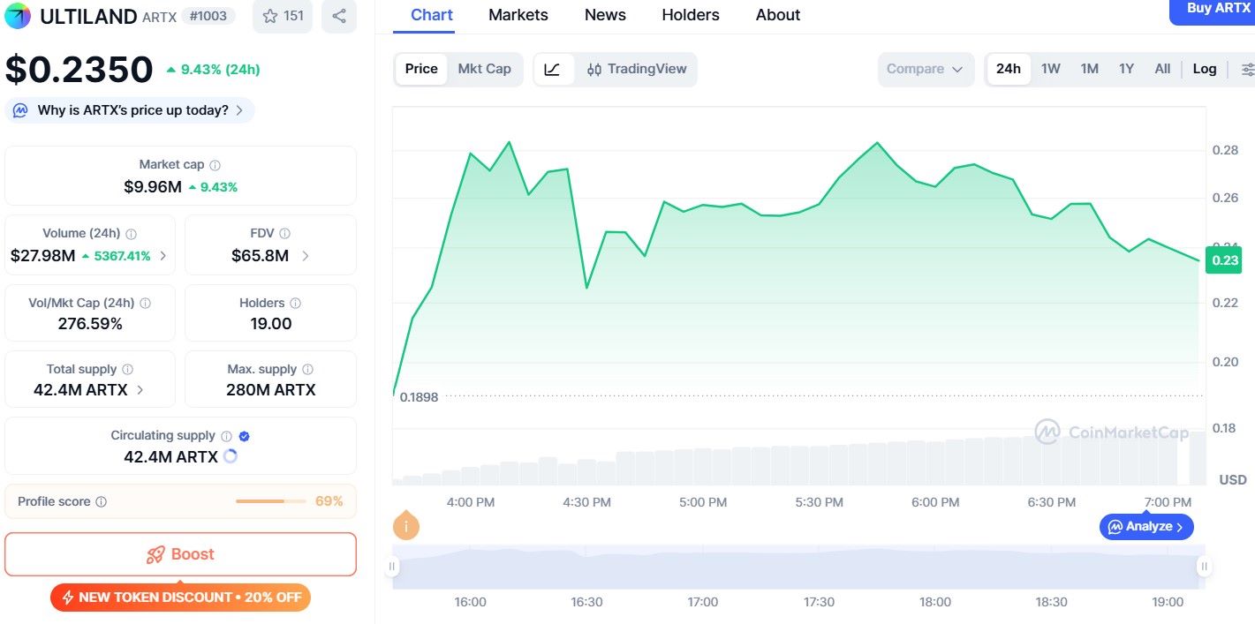The width and height of the screenshot is (1255, 624).
Task: Expand Total supply details chevron
Action: pos(140,390)
